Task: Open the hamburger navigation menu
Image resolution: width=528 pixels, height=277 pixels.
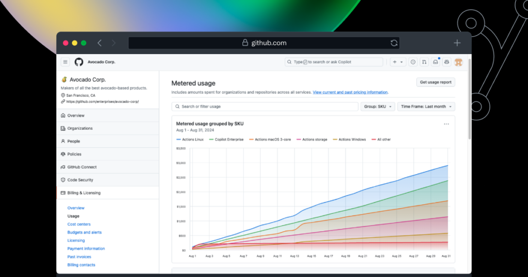Action: pyautogui.click(x=65, y=62)
